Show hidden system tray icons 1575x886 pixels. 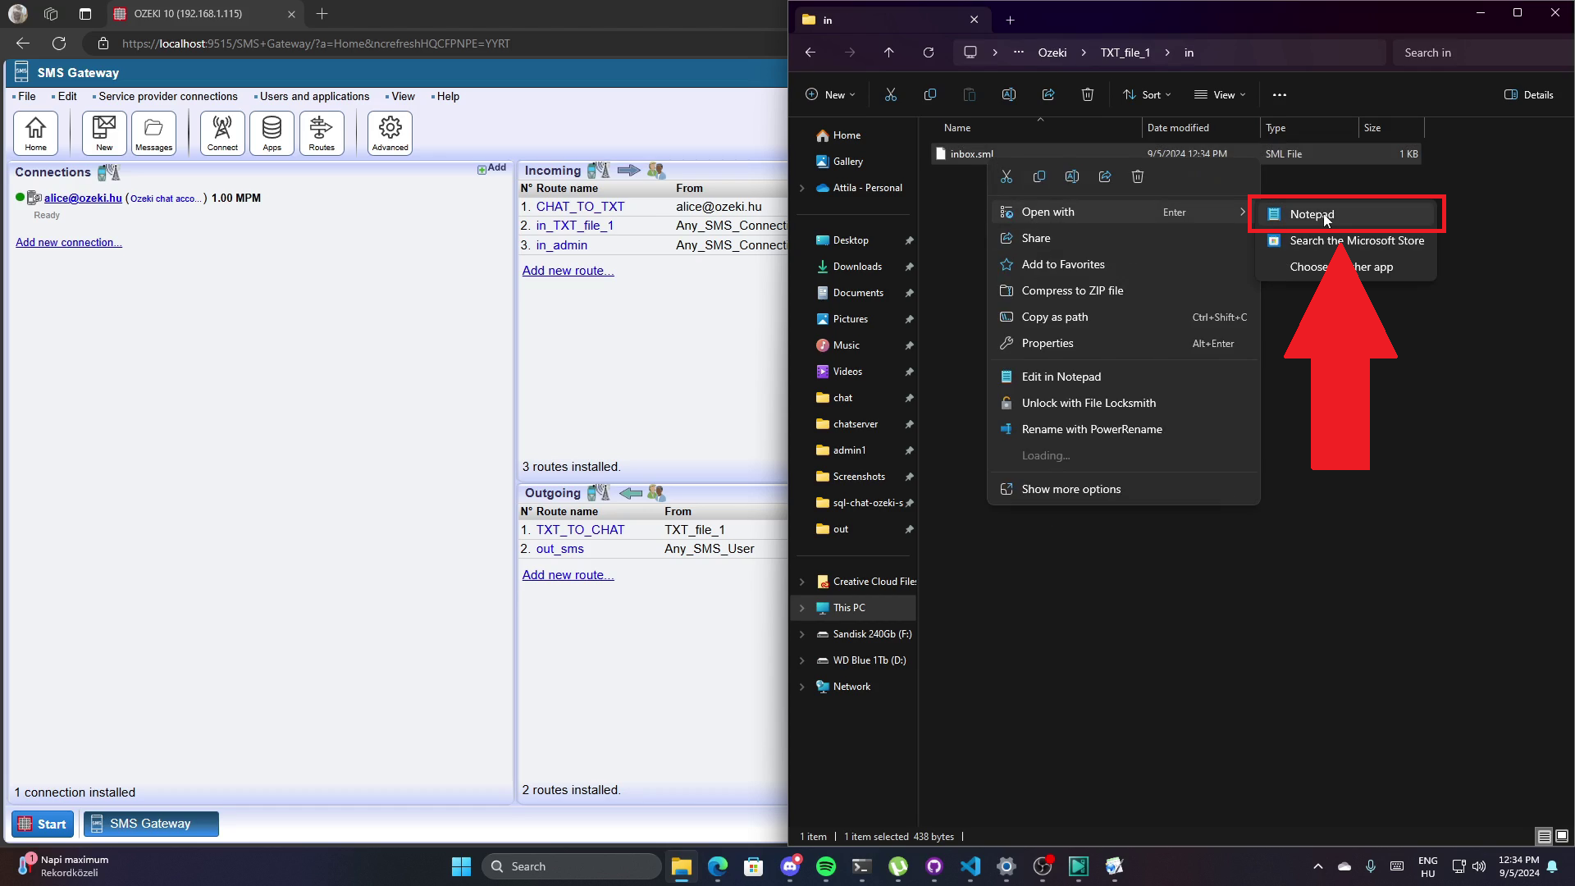[1318, 866]
